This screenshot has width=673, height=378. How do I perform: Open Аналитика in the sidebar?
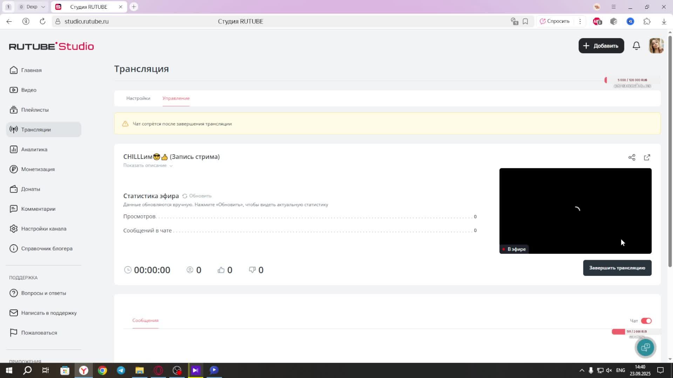(x=34, y=149)
